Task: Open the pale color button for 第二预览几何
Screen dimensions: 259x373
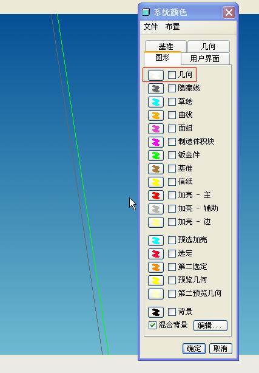Action: pos(156,293)
